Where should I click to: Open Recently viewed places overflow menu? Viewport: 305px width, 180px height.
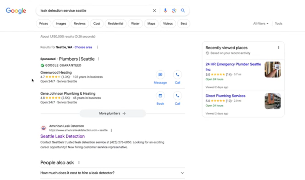[278, 47]
